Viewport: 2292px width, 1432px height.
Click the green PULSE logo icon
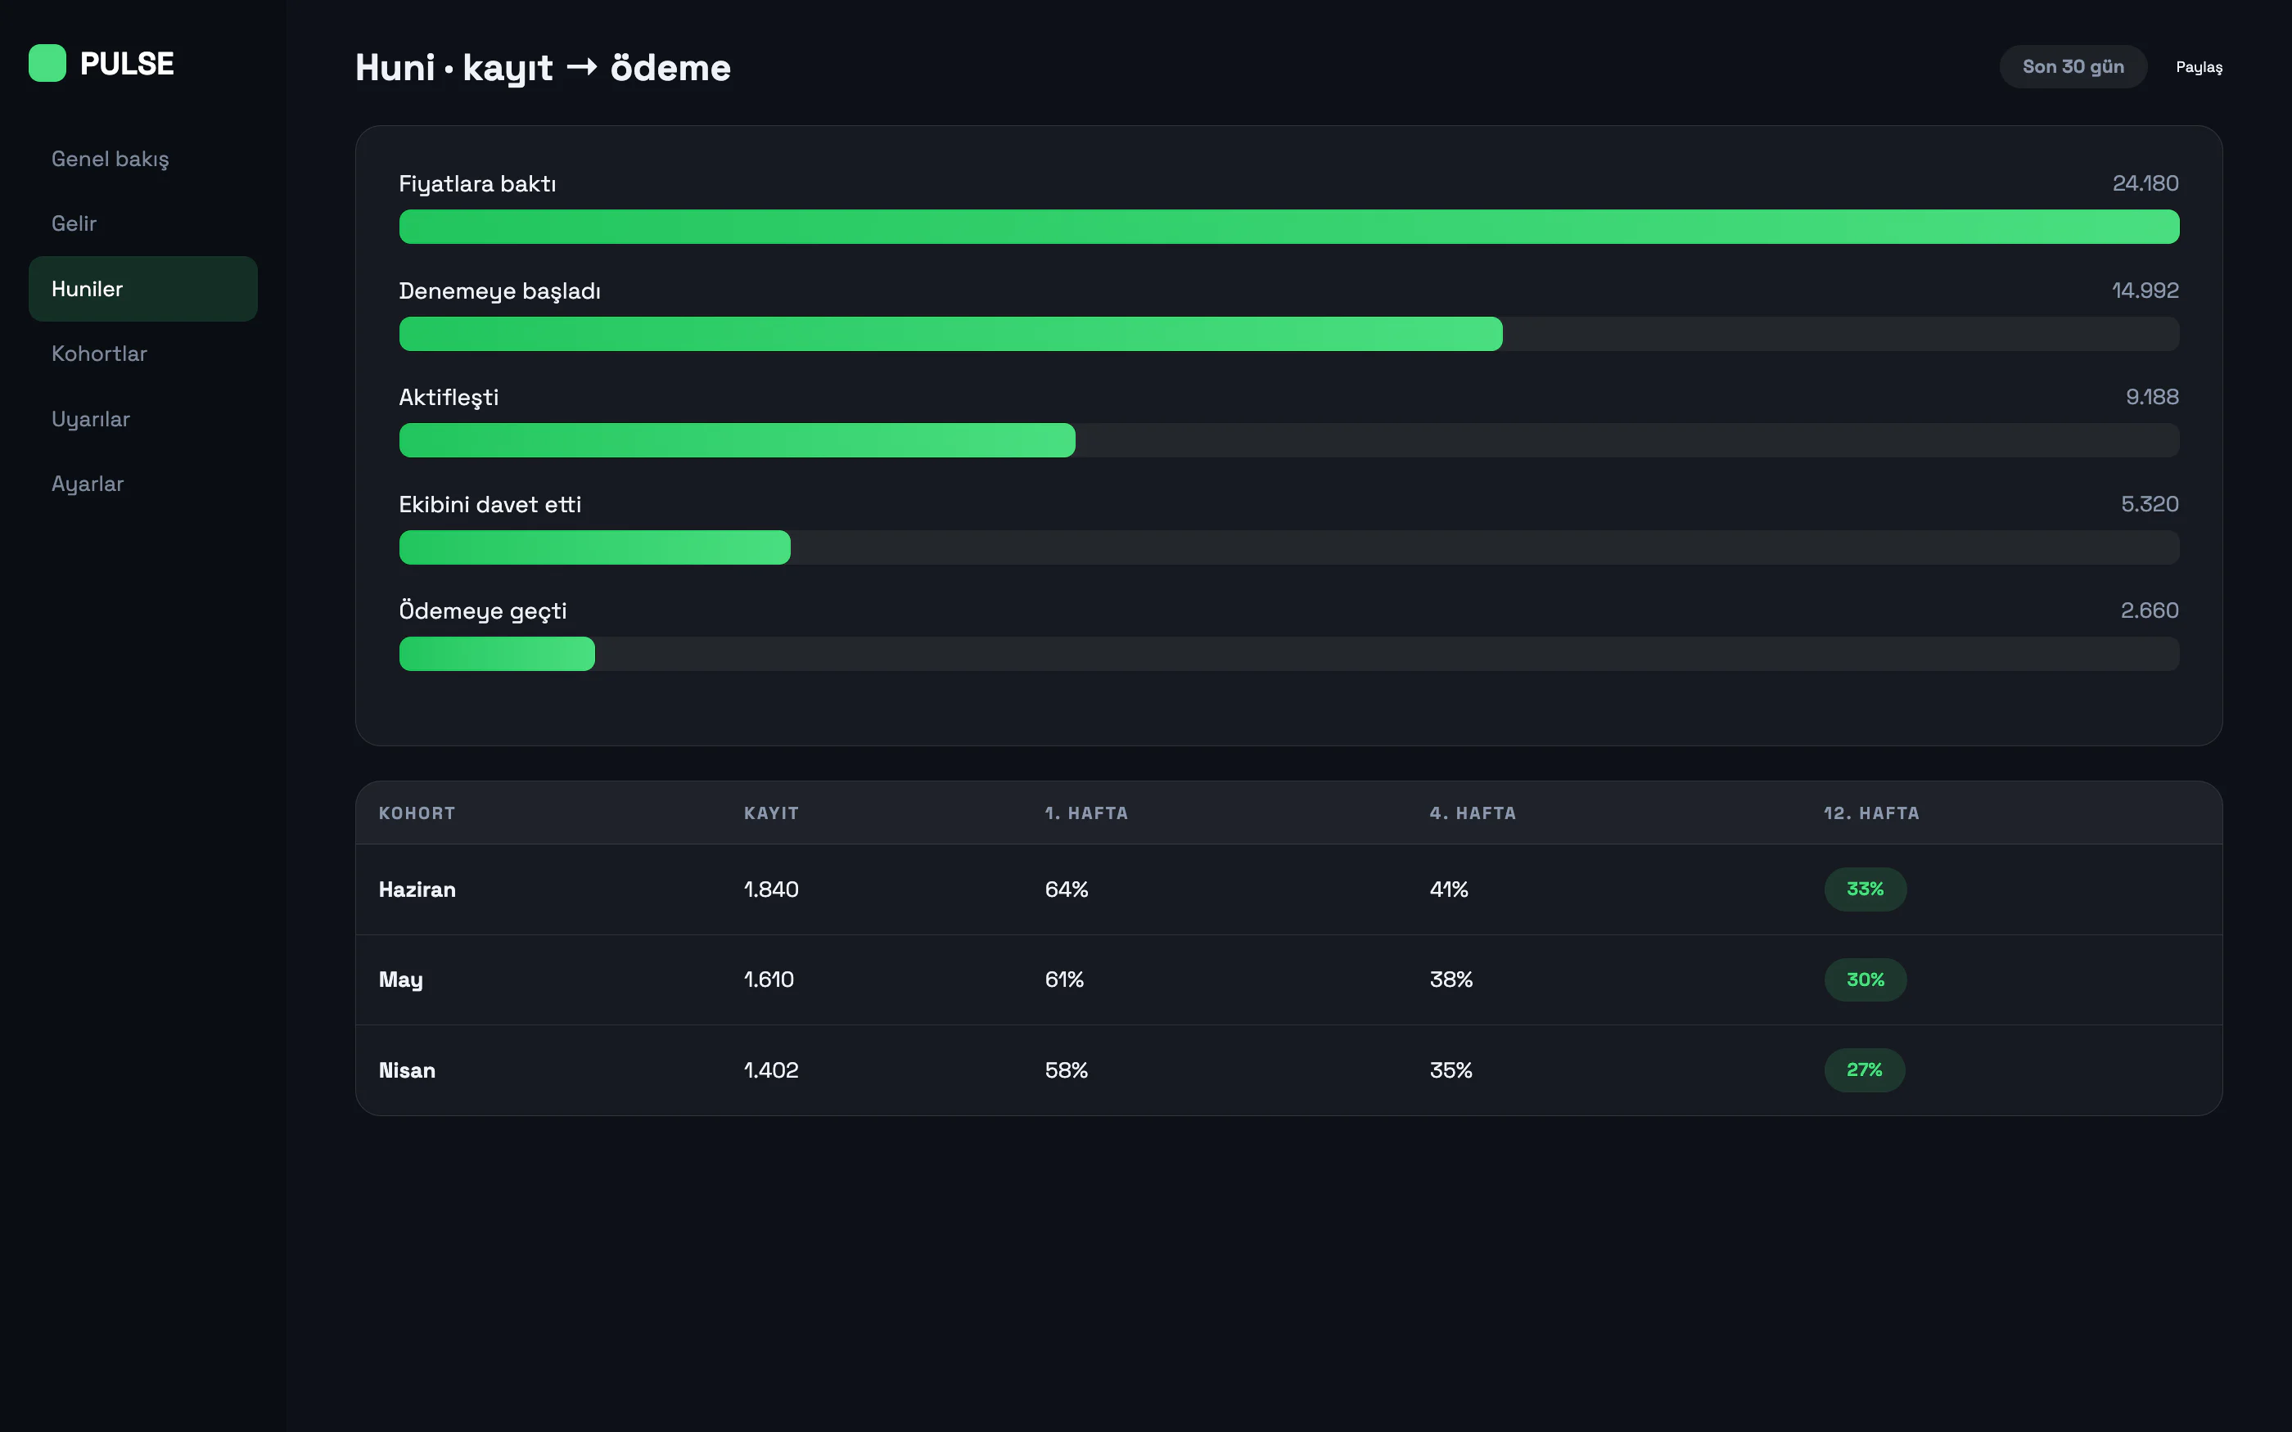point(47,64)
